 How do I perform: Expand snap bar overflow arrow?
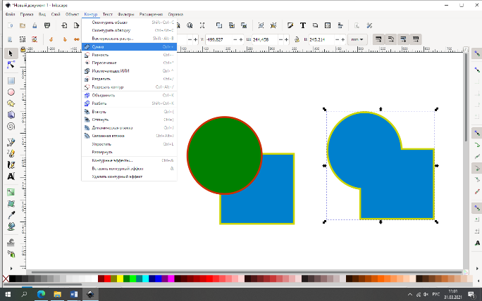[x=477, y=269]
